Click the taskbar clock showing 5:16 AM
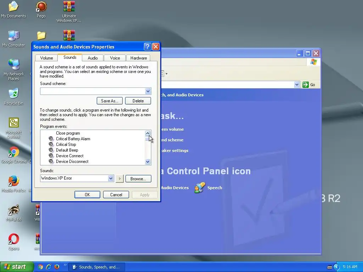The height and width of the screenshot is (272, 363). pos(350,267)
